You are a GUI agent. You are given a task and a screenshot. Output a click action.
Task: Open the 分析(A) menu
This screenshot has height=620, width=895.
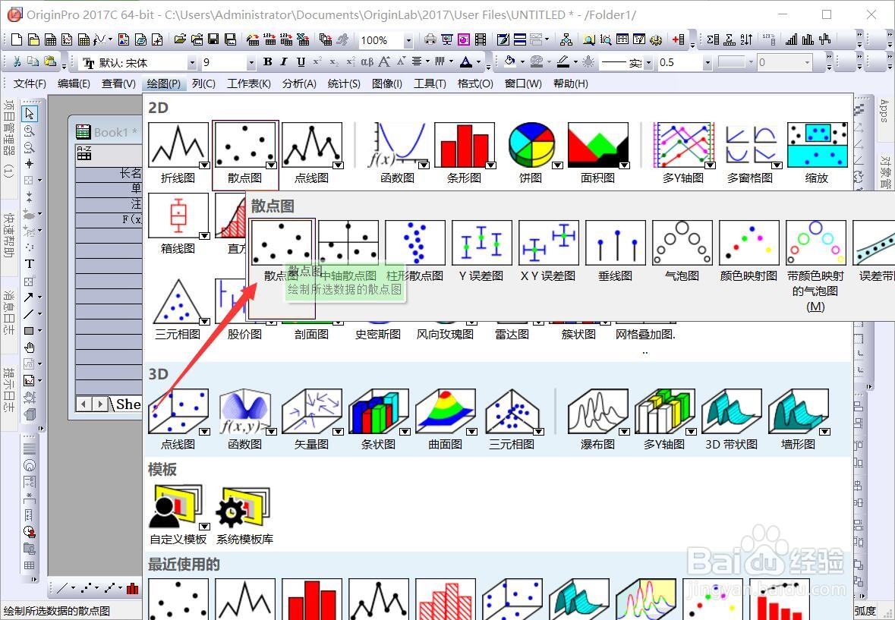(299, 83)
